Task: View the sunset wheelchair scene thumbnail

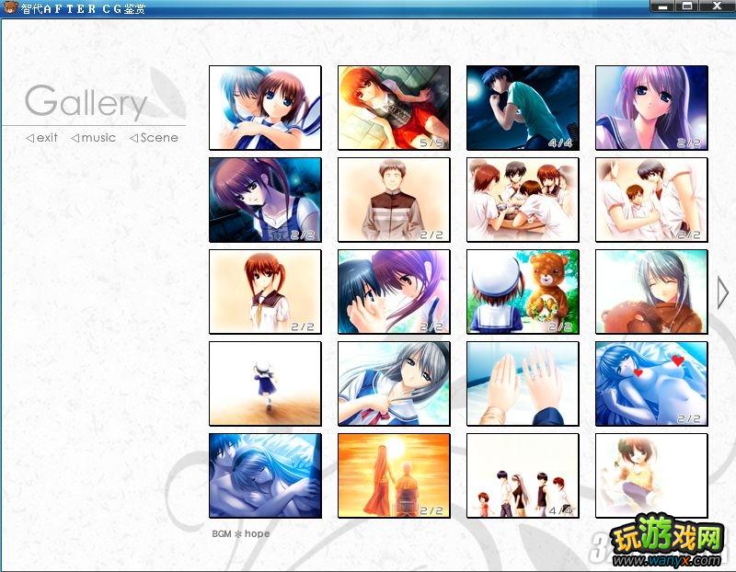Action: [x=394, y=475]
